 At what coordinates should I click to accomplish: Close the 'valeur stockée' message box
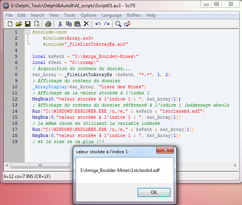click(165, 150)
